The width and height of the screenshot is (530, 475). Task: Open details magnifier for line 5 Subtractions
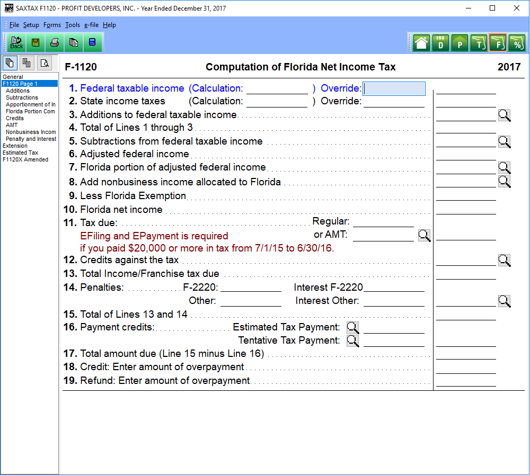pos(505,142)
